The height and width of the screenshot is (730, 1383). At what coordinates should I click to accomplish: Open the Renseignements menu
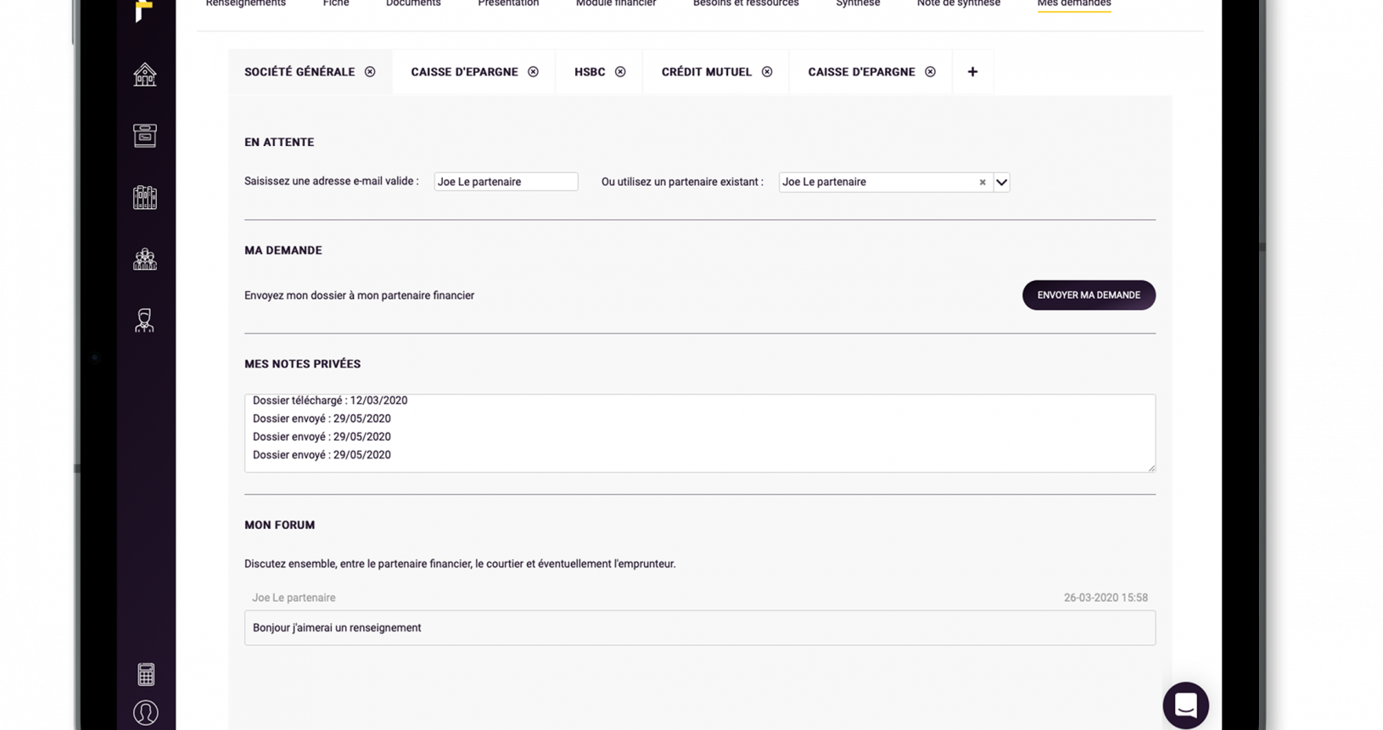245,3
